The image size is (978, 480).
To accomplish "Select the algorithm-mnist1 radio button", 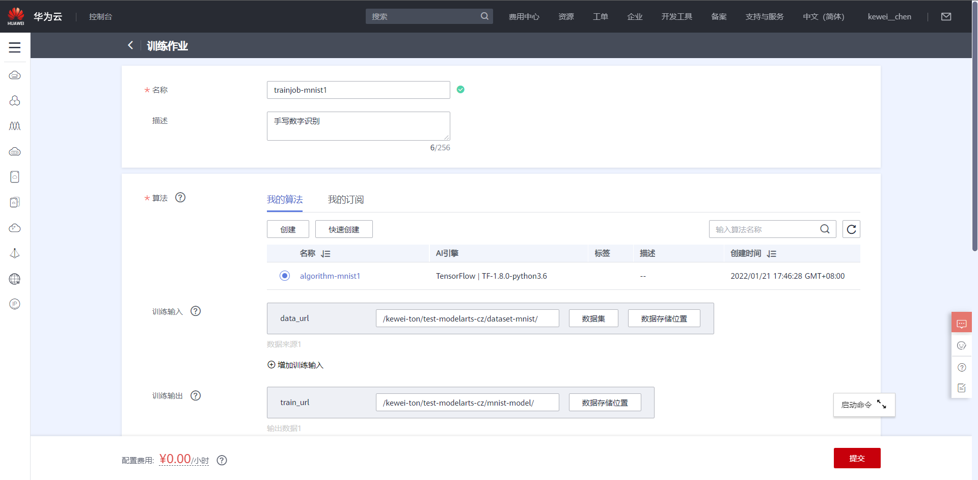I will (285, 276).
